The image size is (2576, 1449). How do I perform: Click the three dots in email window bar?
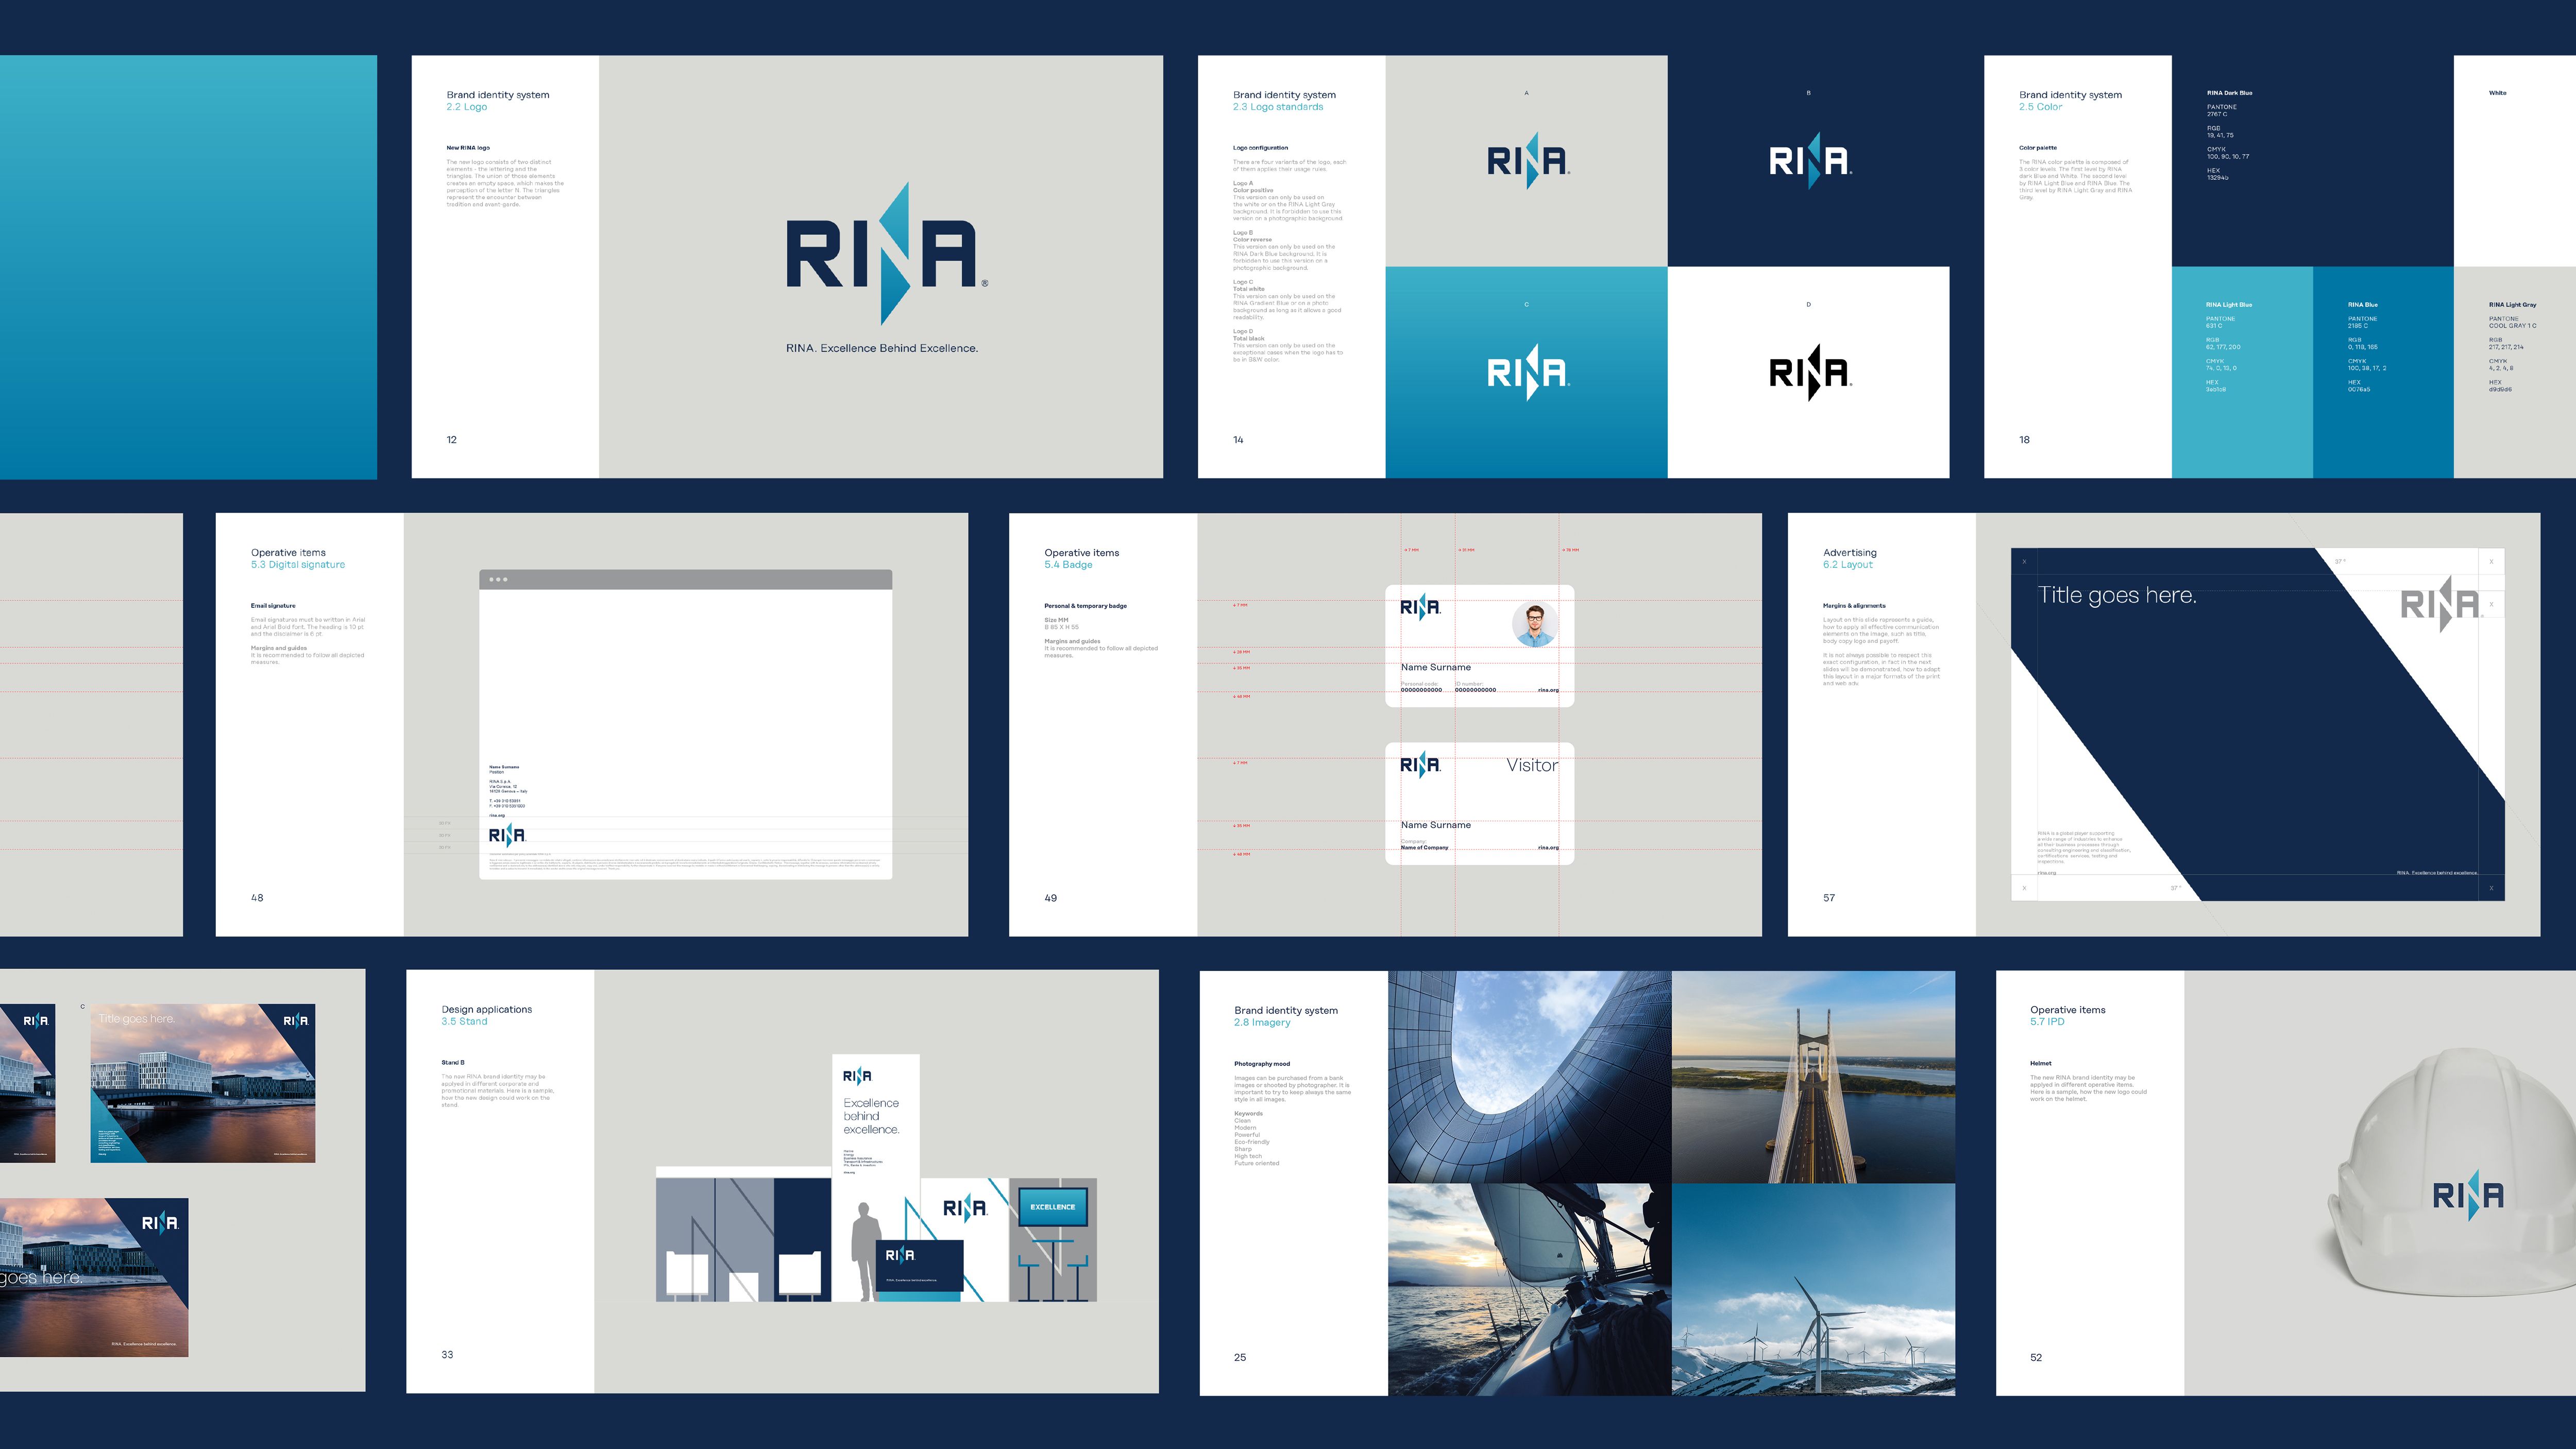498,580
